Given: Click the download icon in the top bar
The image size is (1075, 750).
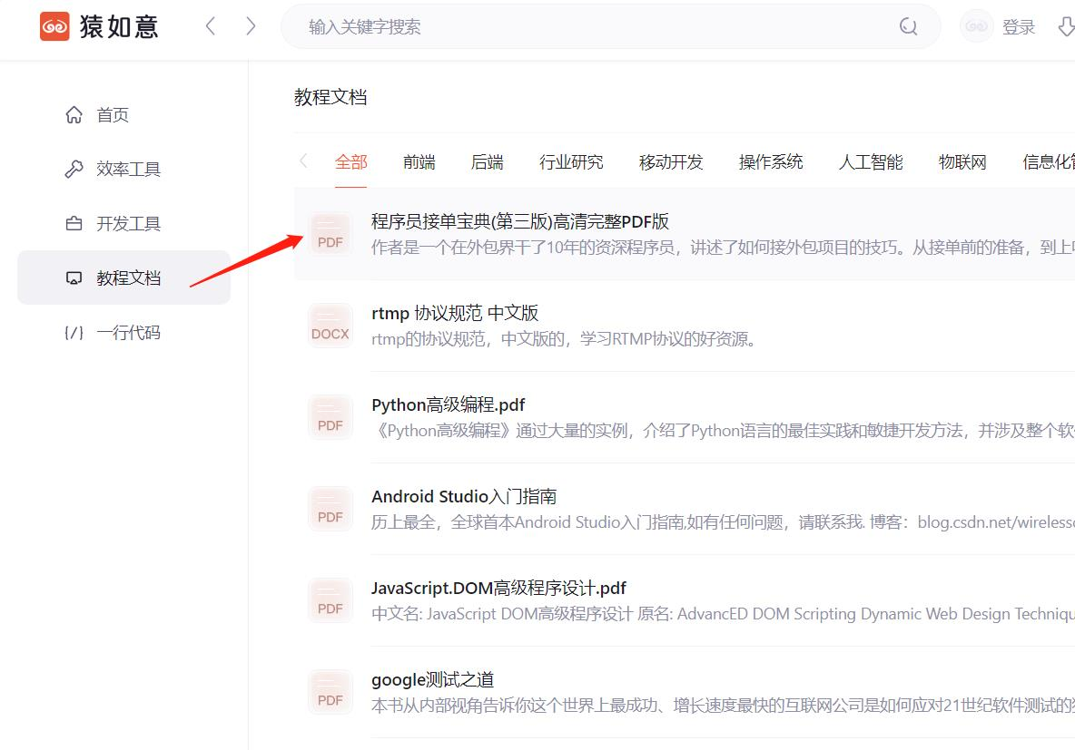Looking at the screenshot, I should 1067,26.
